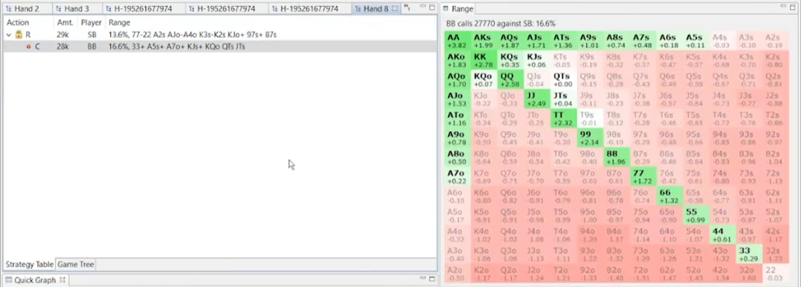Image resolution: width=801 pixels, height=287 pixels.
Task: Select the SB range text starting 13.6%
Action: click(x=192, y=35)
